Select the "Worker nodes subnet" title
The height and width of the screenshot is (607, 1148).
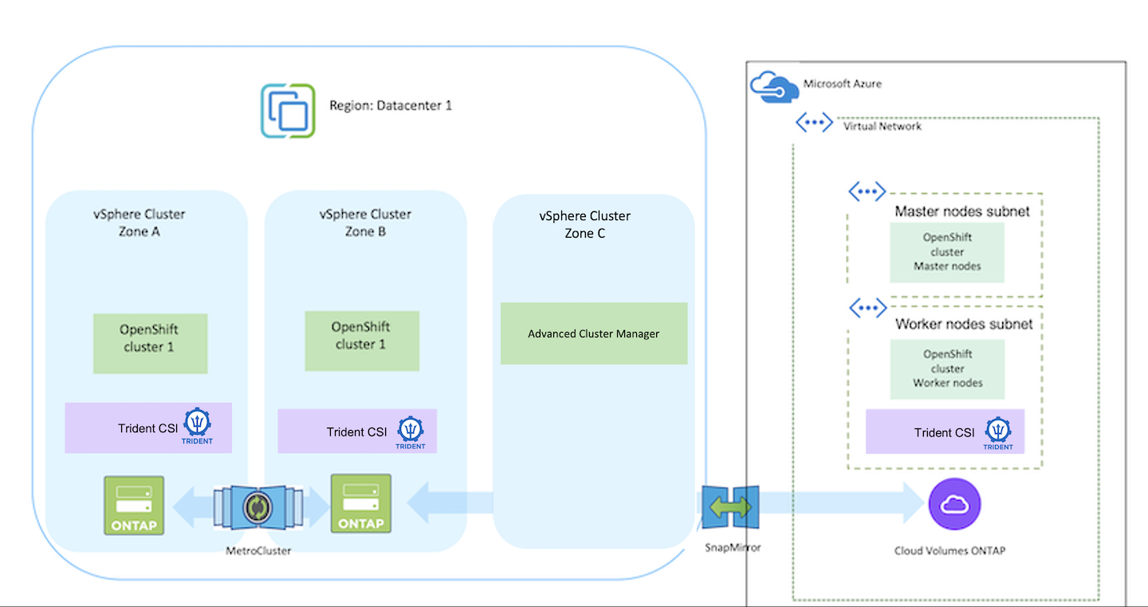964,324
